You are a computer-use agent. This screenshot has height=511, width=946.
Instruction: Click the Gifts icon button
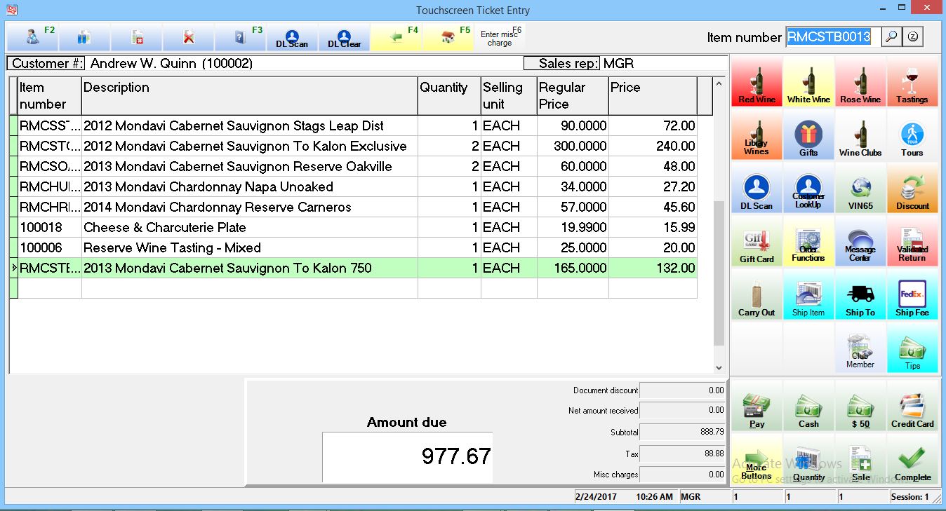pos(808,136)
